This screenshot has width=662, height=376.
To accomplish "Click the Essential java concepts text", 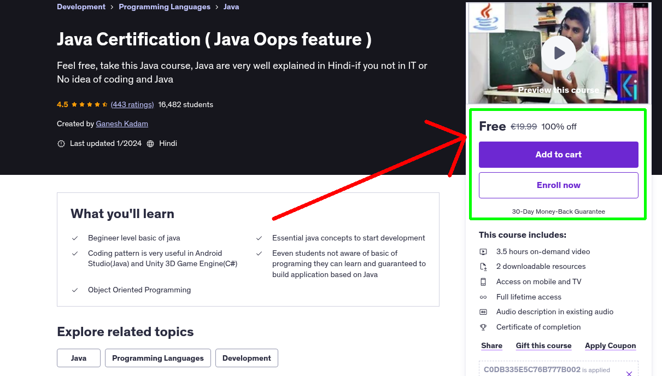I will click(349, 238).
